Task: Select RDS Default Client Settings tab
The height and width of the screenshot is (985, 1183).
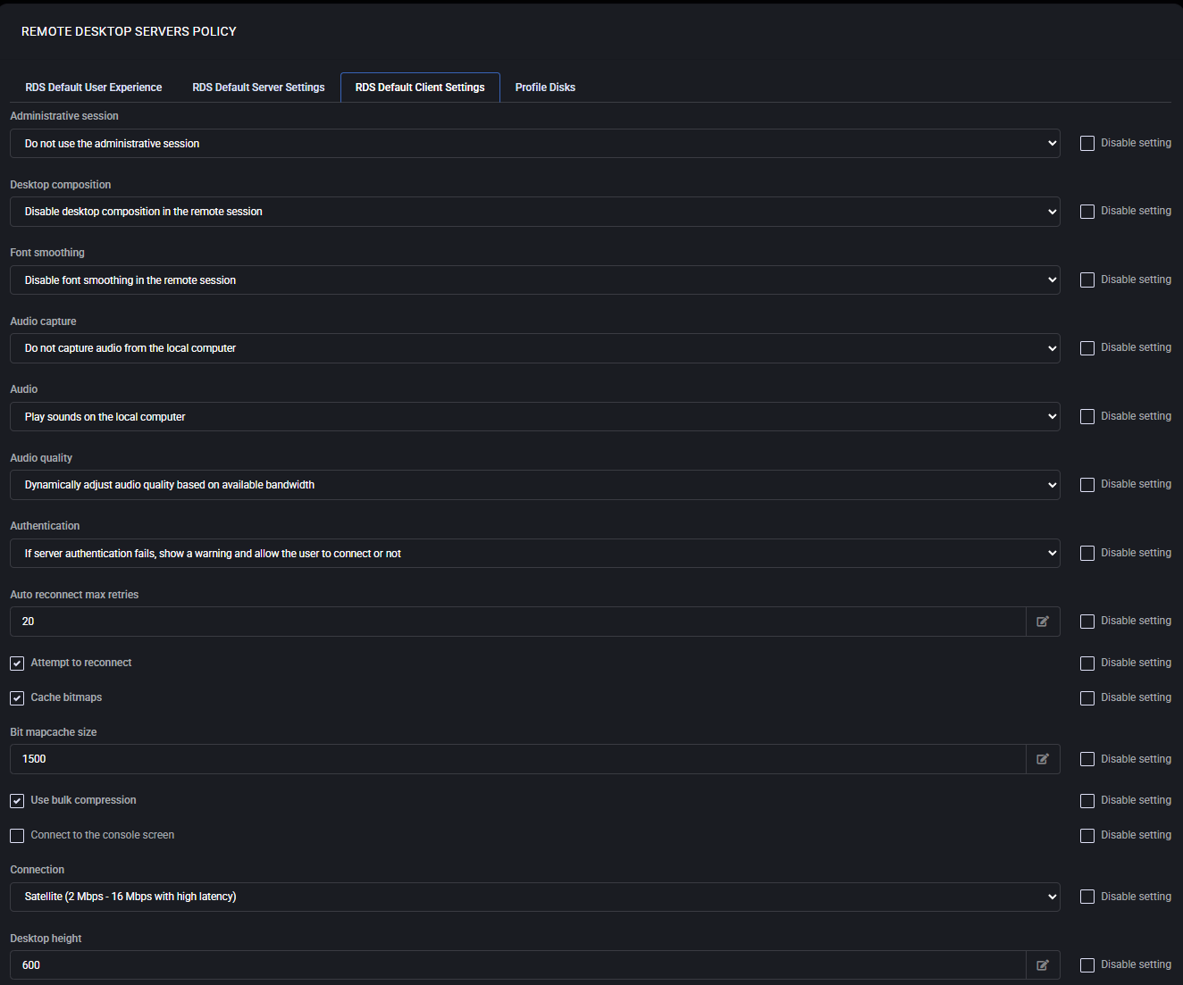Action: click(420, 88)
